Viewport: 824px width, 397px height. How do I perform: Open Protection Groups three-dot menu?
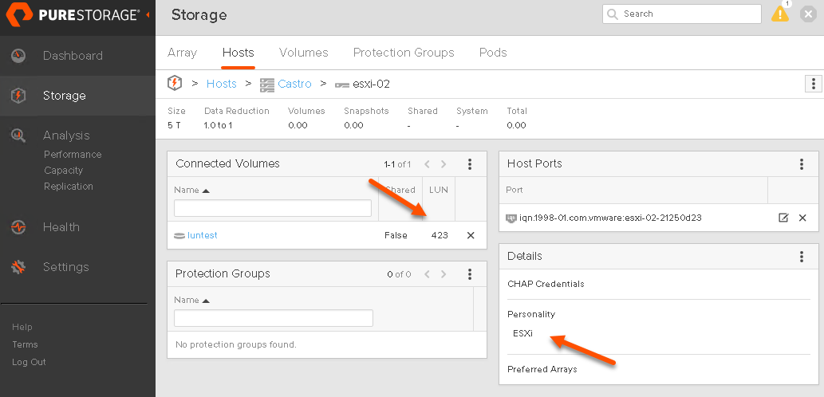coord(470,274)
